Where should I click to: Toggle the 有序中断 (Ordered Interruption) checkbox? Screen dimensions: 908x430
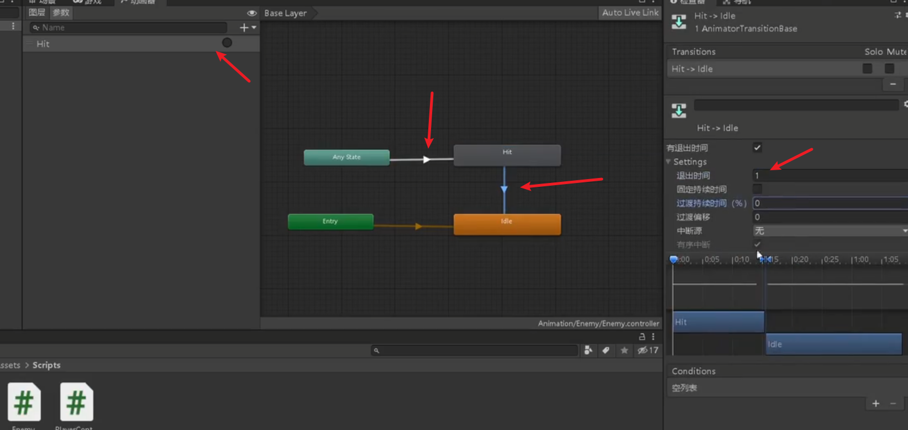757,244
